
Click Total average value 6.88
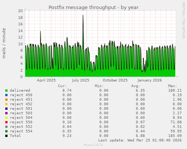click(140, 136)
